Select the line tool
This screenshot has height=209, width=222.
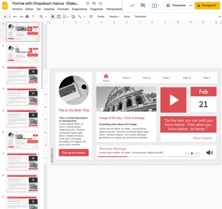tap(80, 17)
